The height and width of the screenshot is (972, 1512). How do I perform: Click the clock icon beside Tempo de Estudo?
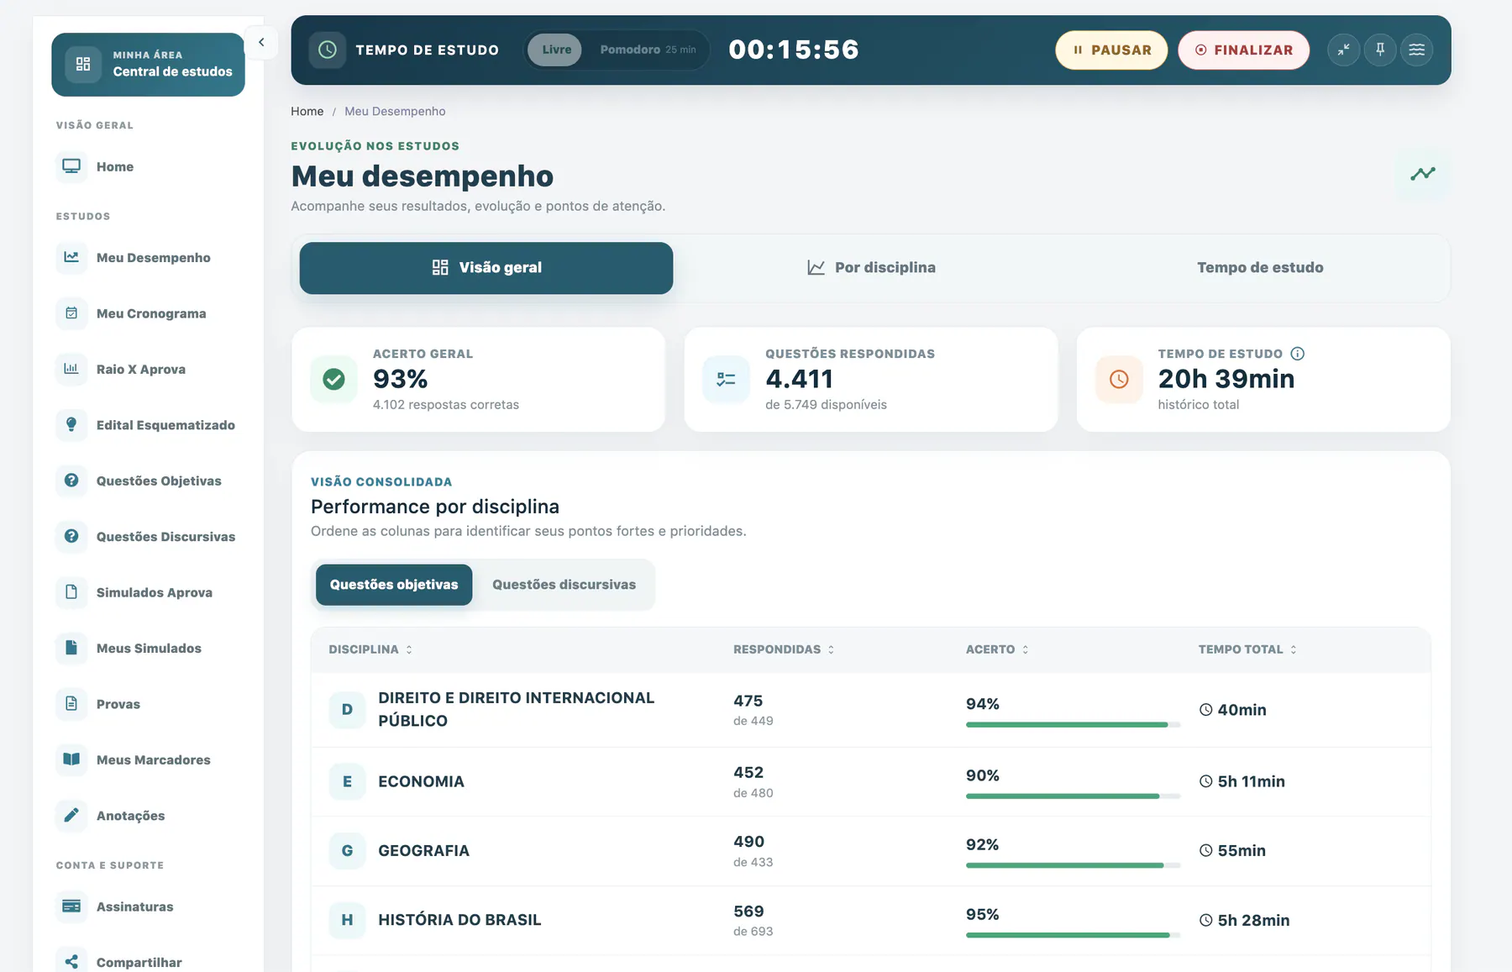coord(328,50)
